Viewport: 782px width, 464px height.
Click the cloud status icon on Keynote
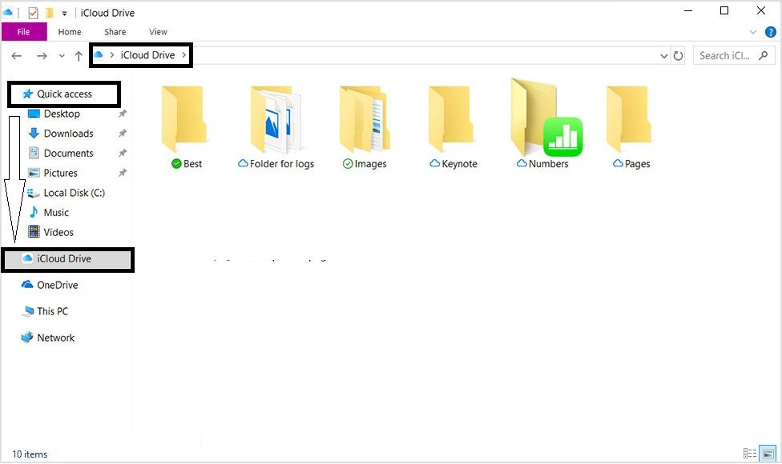pyautogui.click(x=435, y=163)
